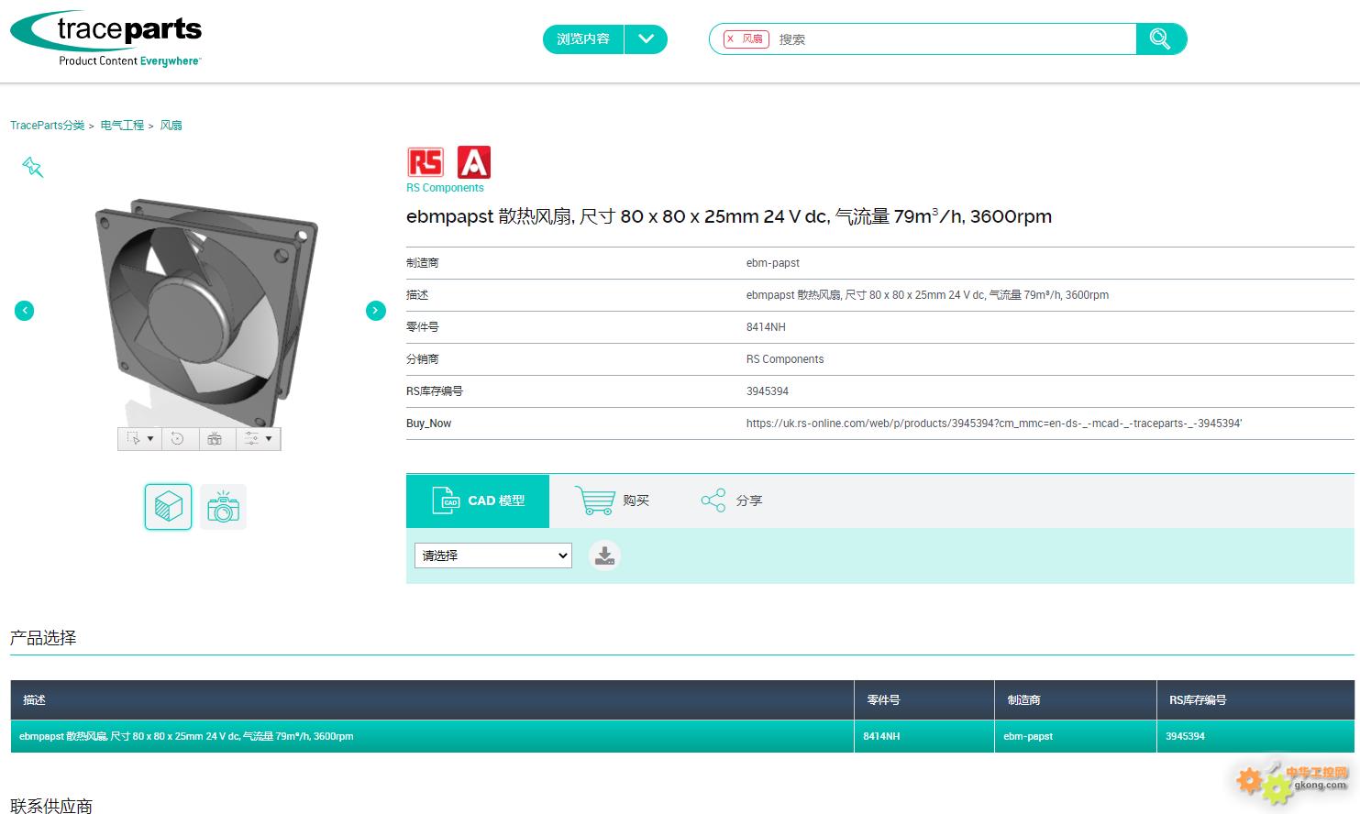The height and width of the screenshot is (814, 1360).
Task: Click RS stock number 3945394 in details
Action: tap(768, 391)
